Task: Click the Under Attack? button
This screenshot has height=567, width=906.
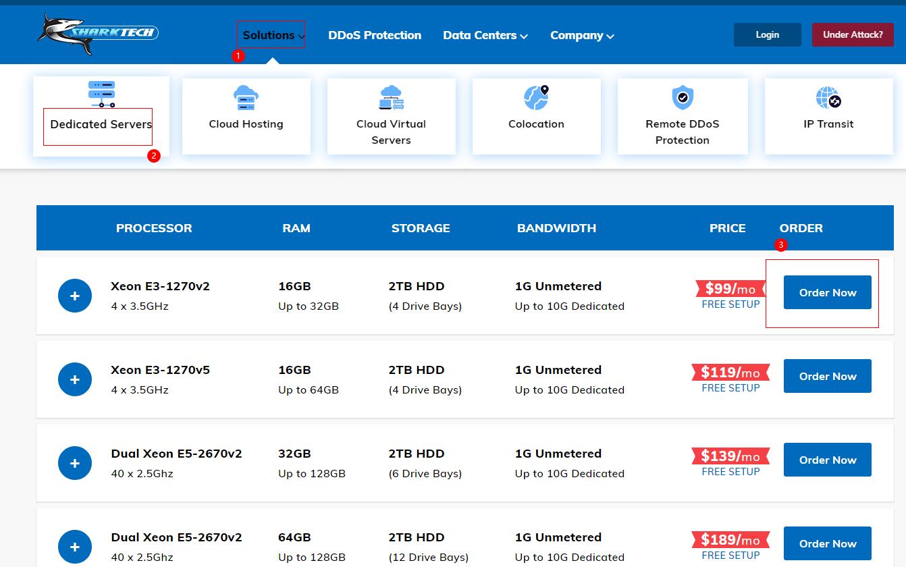Action: point(853,35)
